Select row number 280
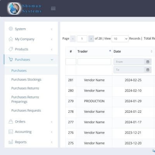 tap(71, 91)
